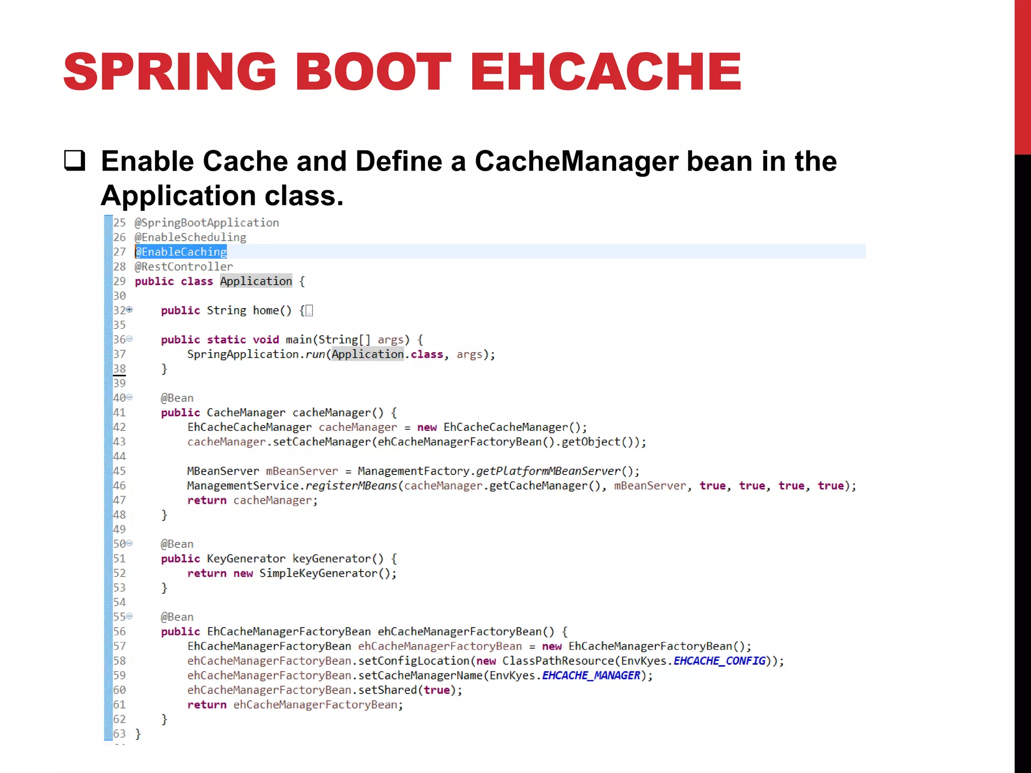Viewport: 1031px width, 773px height.
Task: Click the SPRING BOOT EHCACHE slide title
Action: click(402, 71)
